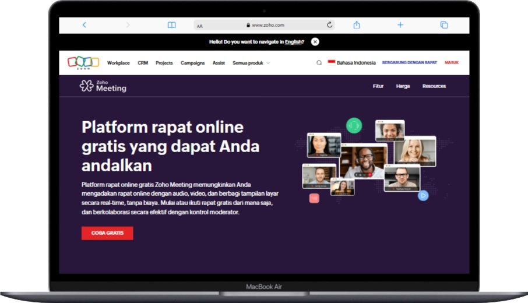The width and height of the screenshot is (528, 303).
Task: Click the www.zoho.com address bar
Action: (264, 25)
